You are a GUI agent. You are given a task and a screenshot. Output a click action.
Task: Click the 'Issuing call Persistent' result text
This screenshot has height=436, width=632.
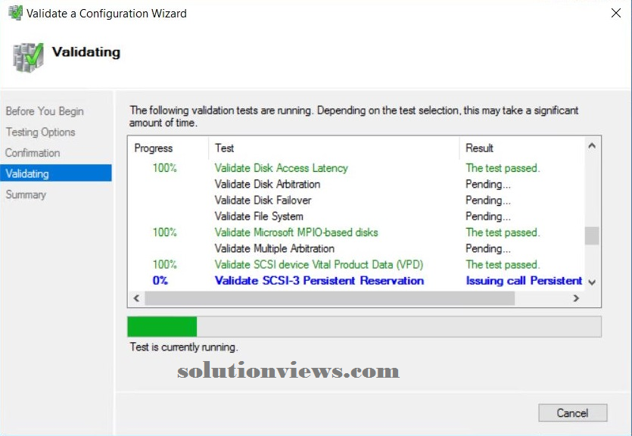pos(524,281)
